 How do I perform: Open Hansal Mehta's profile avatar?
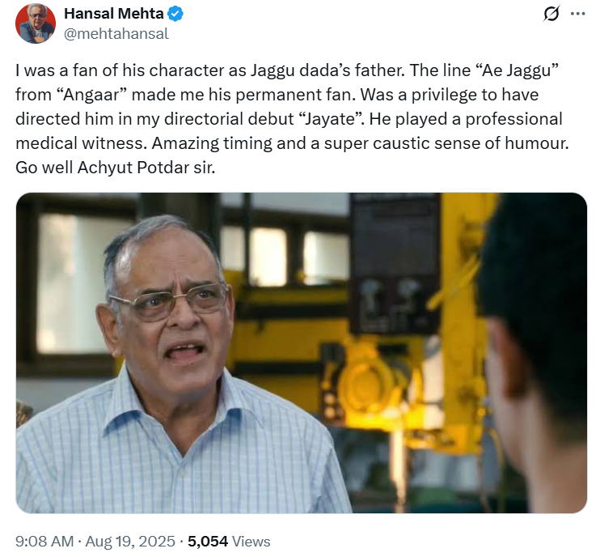36,23
